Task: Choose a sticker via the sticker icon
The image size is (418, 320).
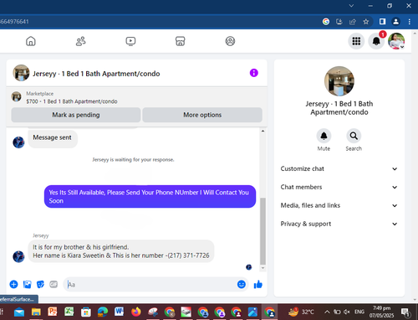Action: pos(40,284)
